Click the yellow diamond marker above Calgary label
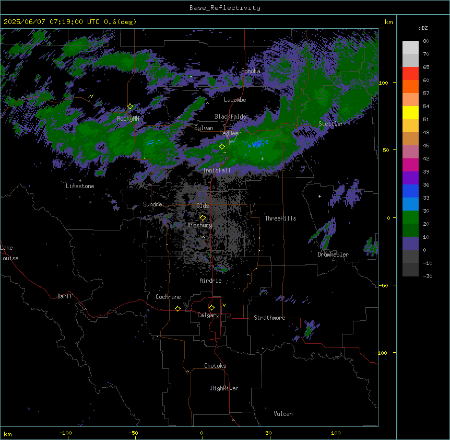This screenshot has height=440, width=450. (x=212, y=308)
